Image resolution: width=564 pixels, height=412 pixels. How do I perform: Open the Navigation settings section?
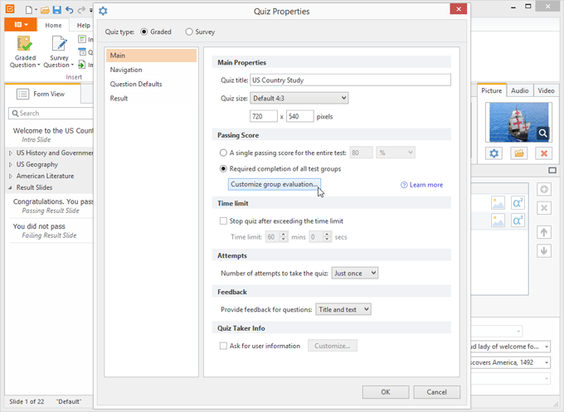(152, 70)
